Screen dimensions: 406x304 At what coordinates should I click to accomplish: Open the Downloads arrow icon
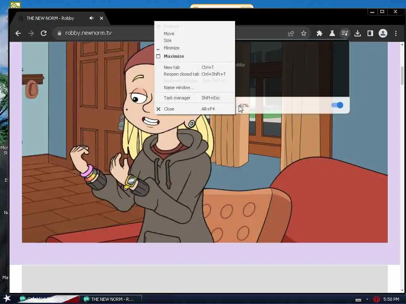pos(358,33)
